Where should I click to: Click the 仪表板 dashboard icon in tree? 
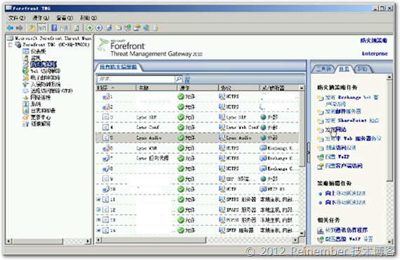[x=25, y=51]
